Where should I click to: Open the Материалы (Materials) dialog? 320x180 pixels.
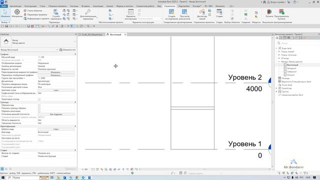pos(17,13)
